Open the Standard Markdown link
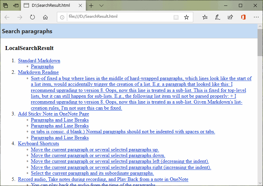 click(39, 61)
